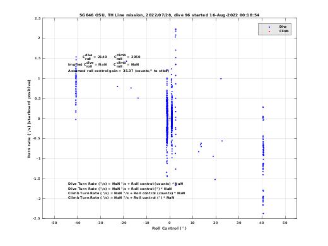Select the red Climb marker in legend
The width and height of the screenshot is (328, 246).
pos(269,32)
